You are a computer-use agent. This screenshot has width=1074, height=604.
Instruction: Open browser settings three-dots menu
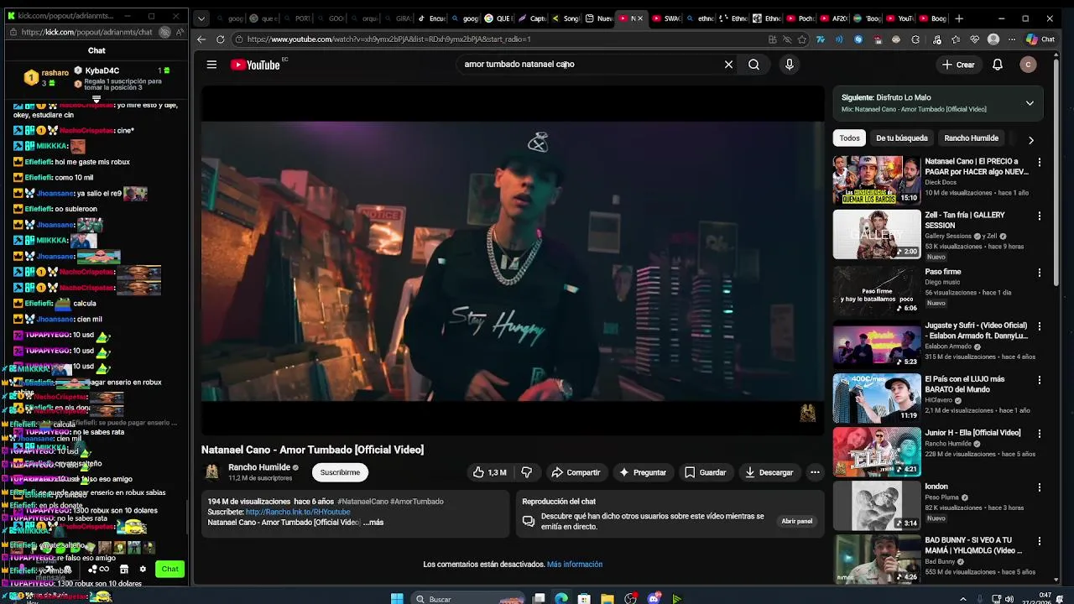click(x=1010, y=39)
